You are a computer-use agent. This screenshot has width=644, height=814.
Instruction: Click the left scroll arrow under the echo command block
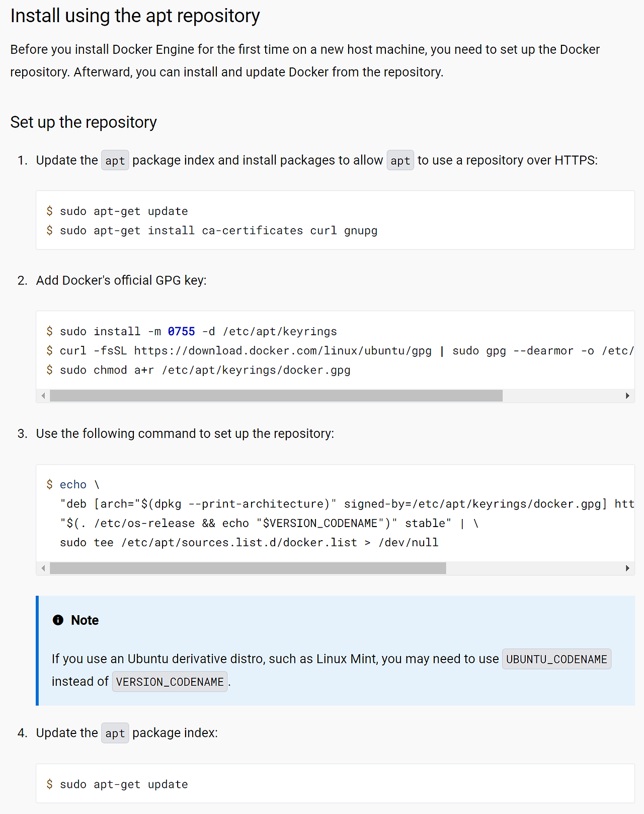(43, 568)
